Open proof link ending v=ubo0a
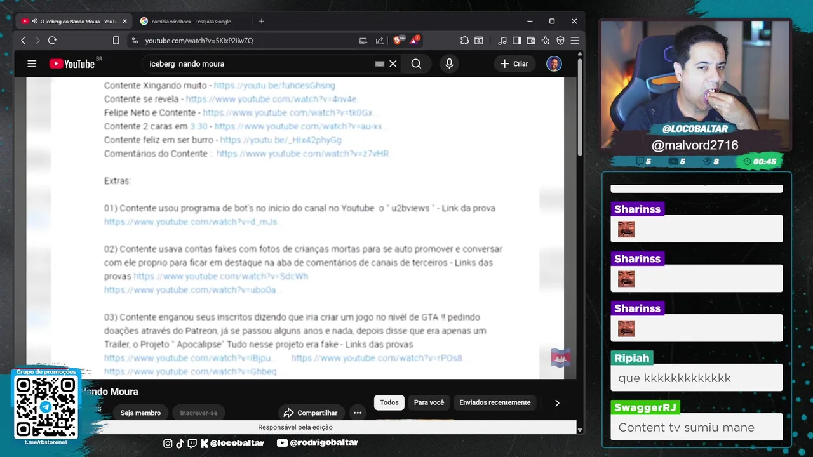Screen dimensions: 813x457 [x=190, y=290]
